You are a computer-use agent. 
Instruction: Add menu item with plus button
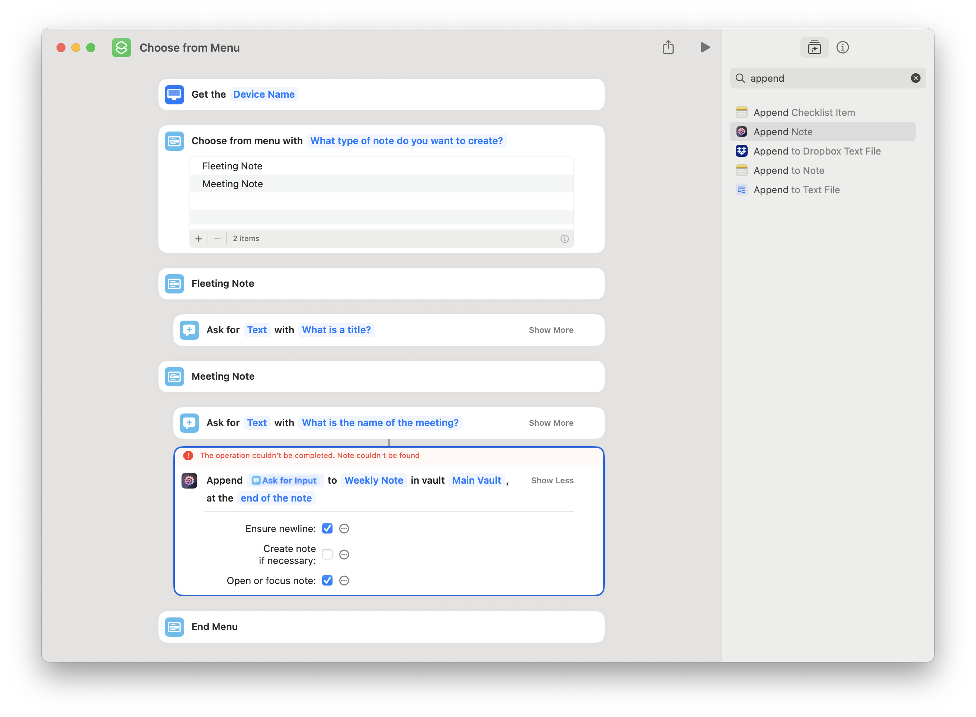[x=199, y=239]
